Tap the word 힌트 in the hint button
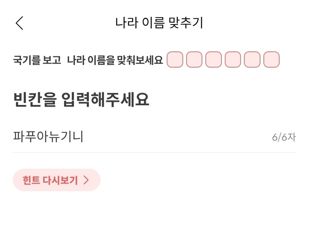This screenshot has height=228, width=309. coord(31,180)
